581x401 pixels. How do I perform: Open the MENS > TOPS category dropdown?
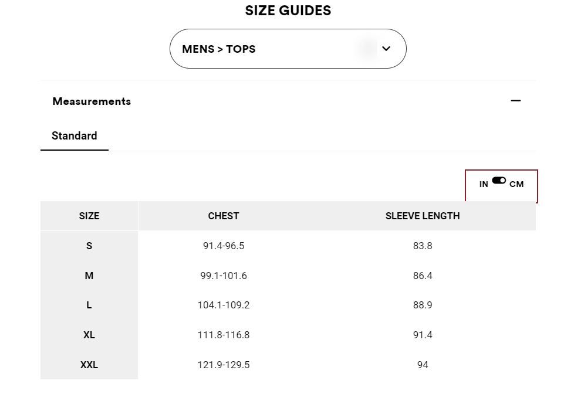click(288, 49)
